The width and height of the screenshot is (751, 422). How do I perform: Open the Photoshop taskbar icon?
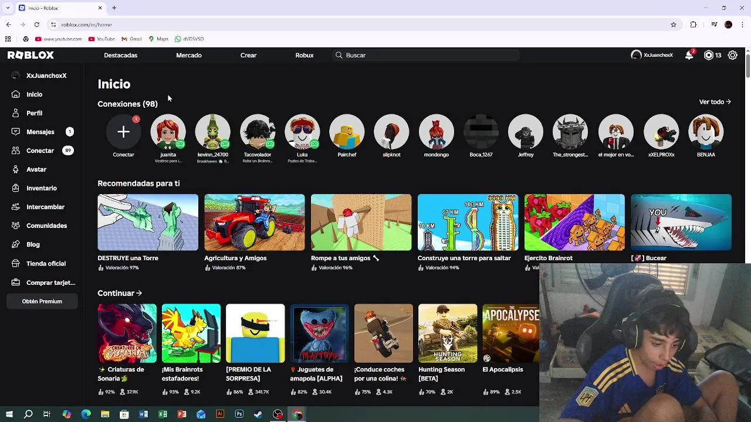tap(239, 414)
